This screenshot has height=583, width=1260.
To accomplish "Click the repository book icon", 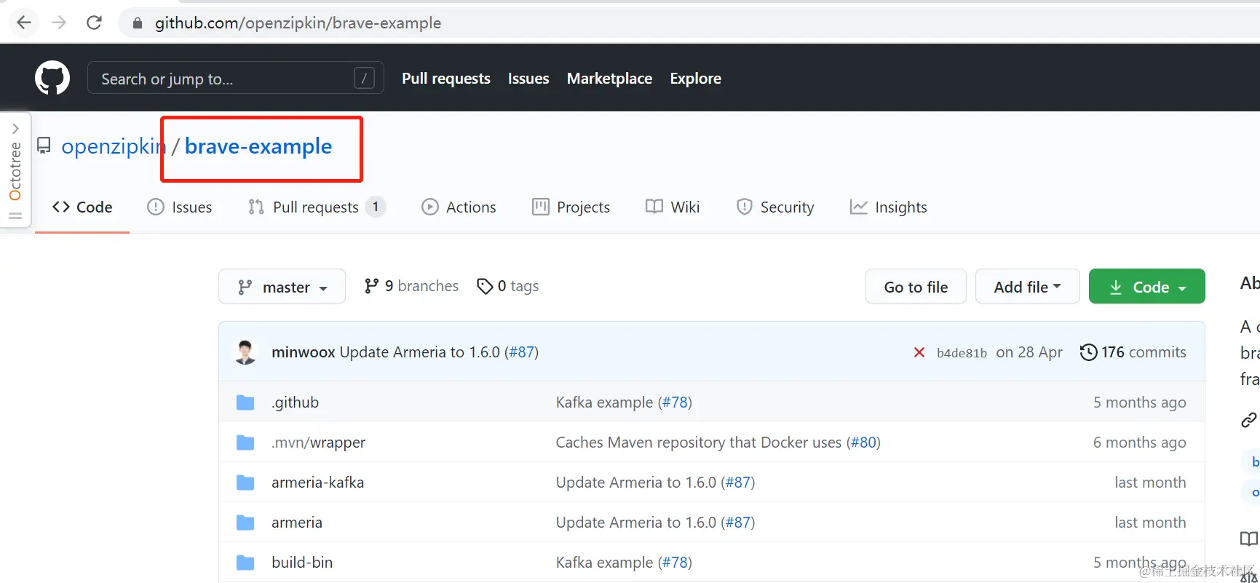I will (44, 146).
